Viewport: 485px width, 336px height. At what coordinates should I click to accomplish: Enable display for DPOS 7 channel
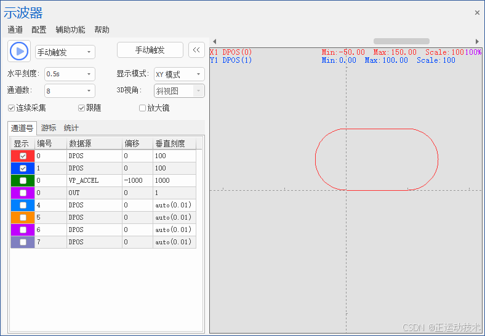(23, 242)
